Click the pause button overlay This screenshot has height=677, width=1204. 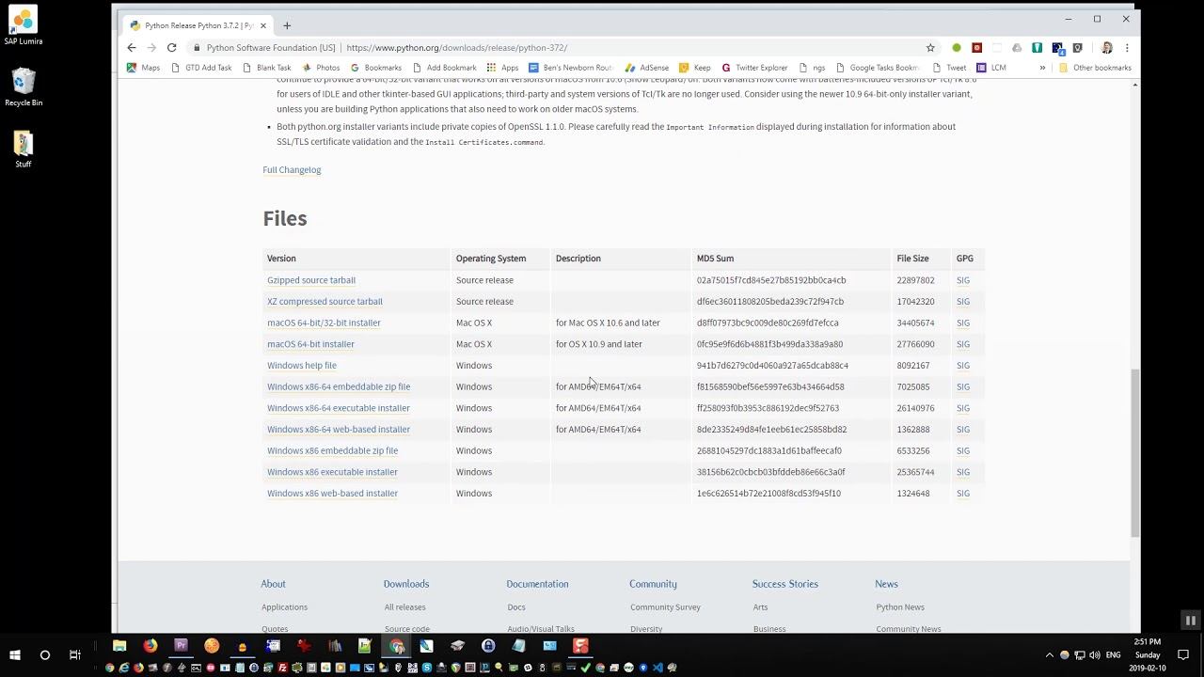coord(1190,621)
